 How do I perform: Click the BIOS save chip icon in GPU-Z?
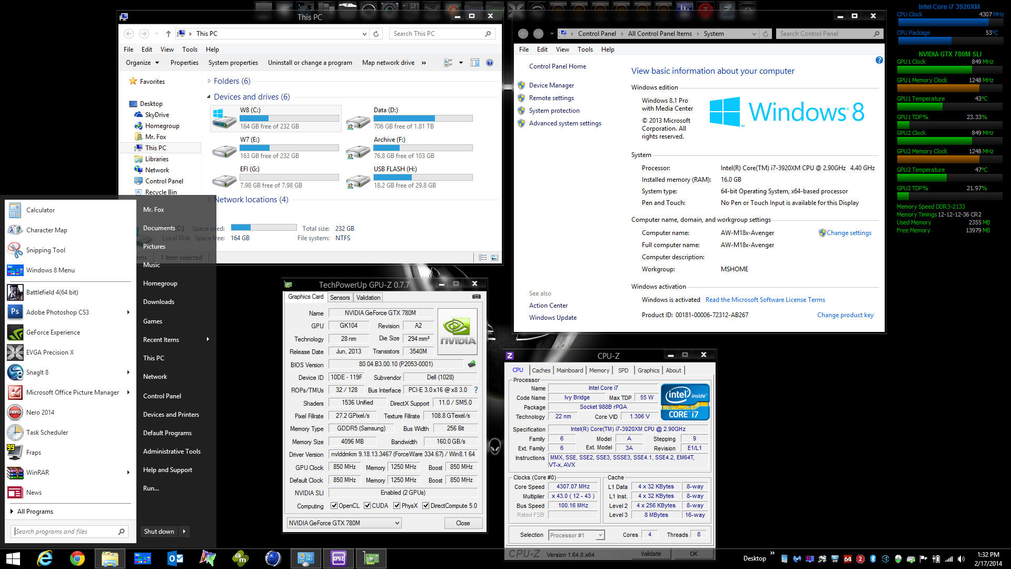pos(472,364)
